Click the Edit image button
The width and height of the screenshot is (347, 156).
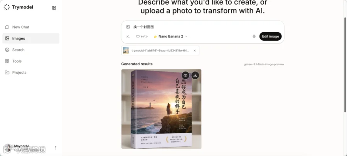270,37
